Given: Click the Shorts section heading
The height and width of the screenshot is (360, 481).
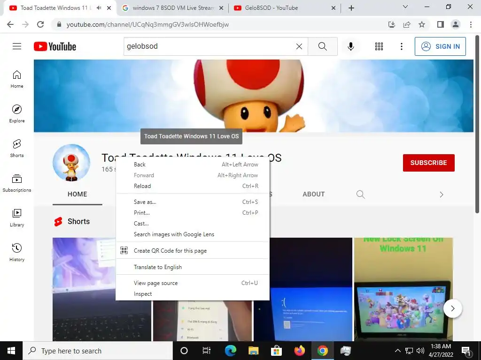Looking at the screenshot, I should pos(78,221).
